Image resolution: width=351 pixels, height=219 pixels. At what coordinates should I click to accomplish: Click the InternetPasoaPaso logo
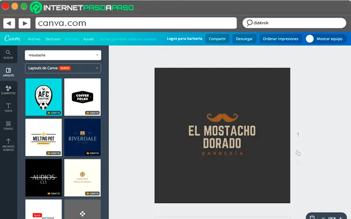(82, 7)
